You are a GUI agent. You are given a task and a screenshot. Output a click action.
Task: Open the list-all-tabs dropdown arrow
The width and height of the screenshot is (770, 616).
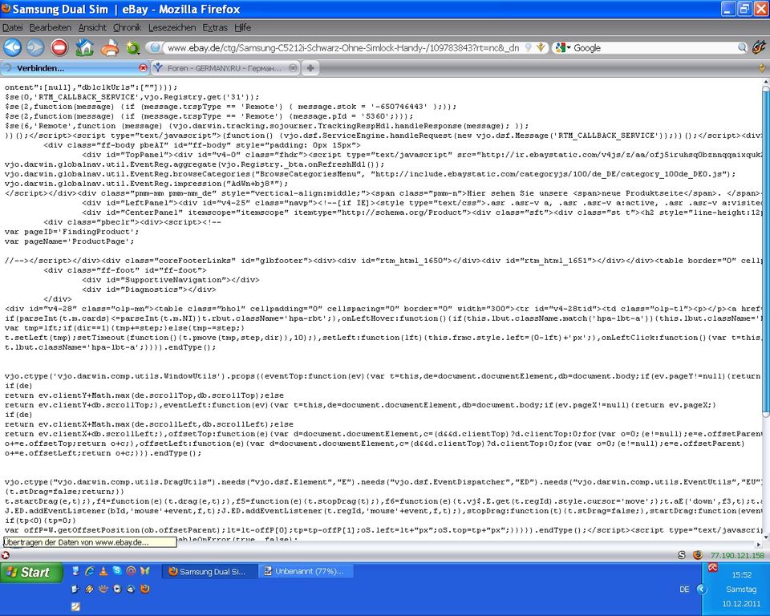click(x=762, y=68)
